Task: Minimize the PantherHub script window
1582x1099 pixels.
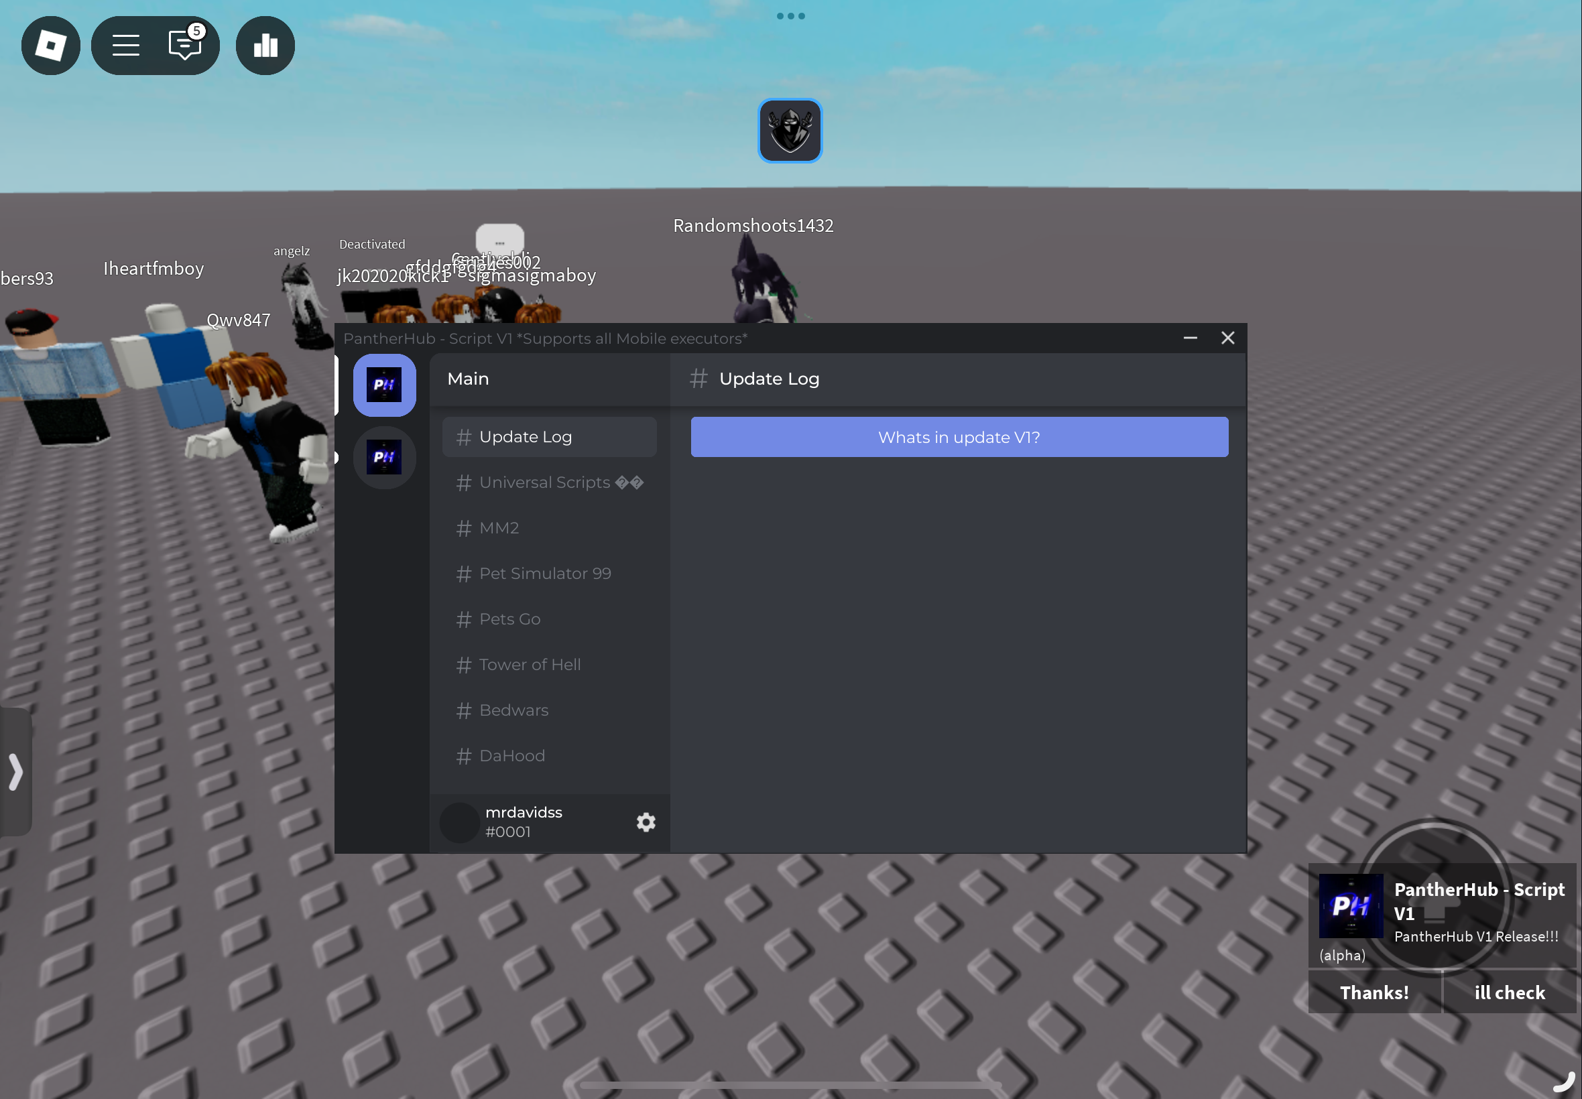Action: 1190,338
